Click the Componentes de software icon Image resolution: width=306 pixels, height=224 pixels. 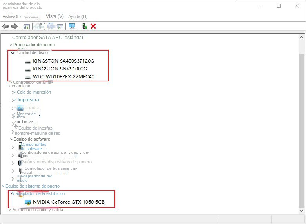[20, 147]
